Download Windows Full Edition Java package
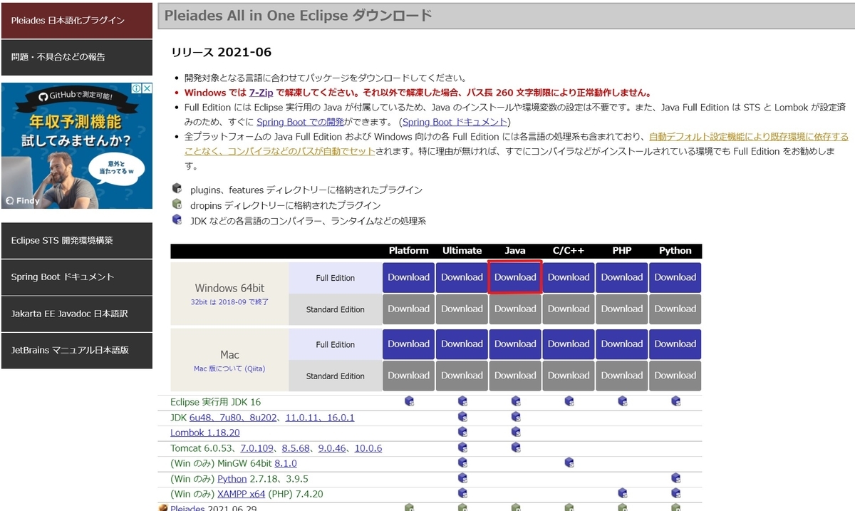This screenshot has height=511, width=855. point(515,277)
